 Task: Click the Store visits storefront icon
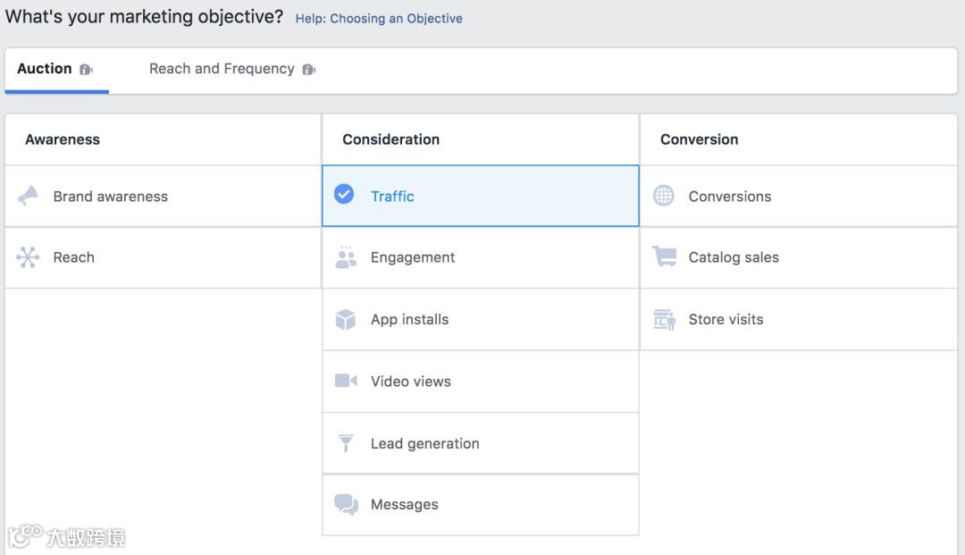[664, 319]
